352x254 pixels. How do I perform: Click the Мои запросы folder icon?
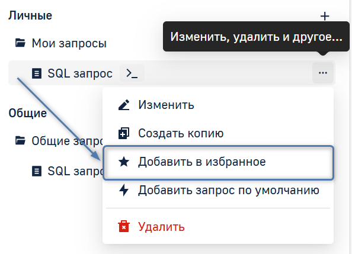20,43
